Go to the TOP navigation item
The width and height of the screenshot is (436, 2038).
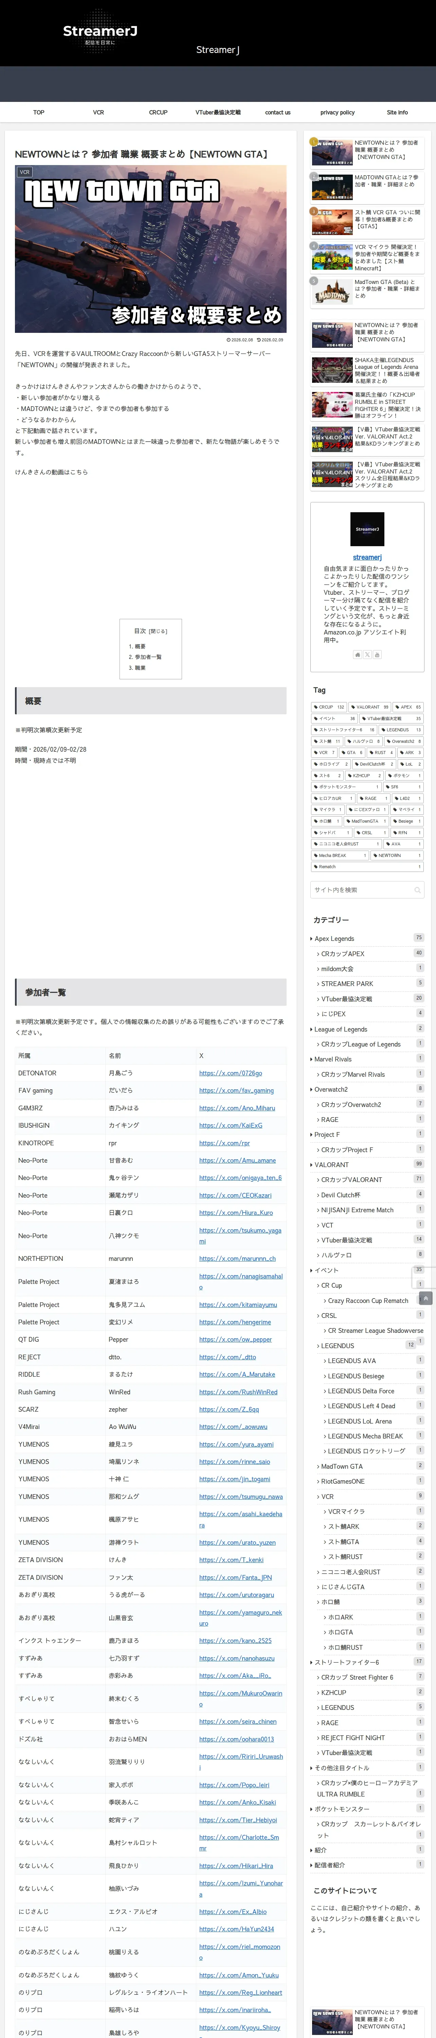click(x=39, y=112)
